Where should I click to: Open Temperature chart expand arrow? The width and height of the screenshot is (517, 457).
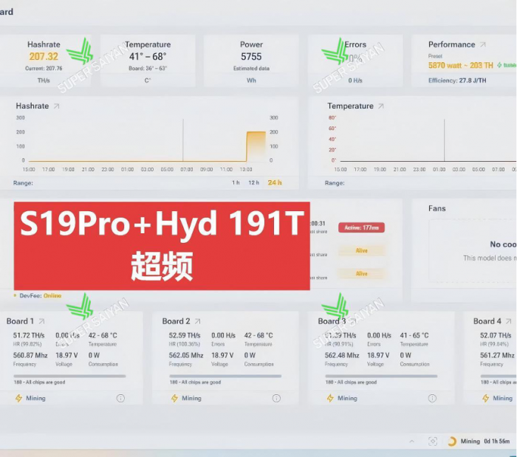pyautogui.click(x=381, y=106)
